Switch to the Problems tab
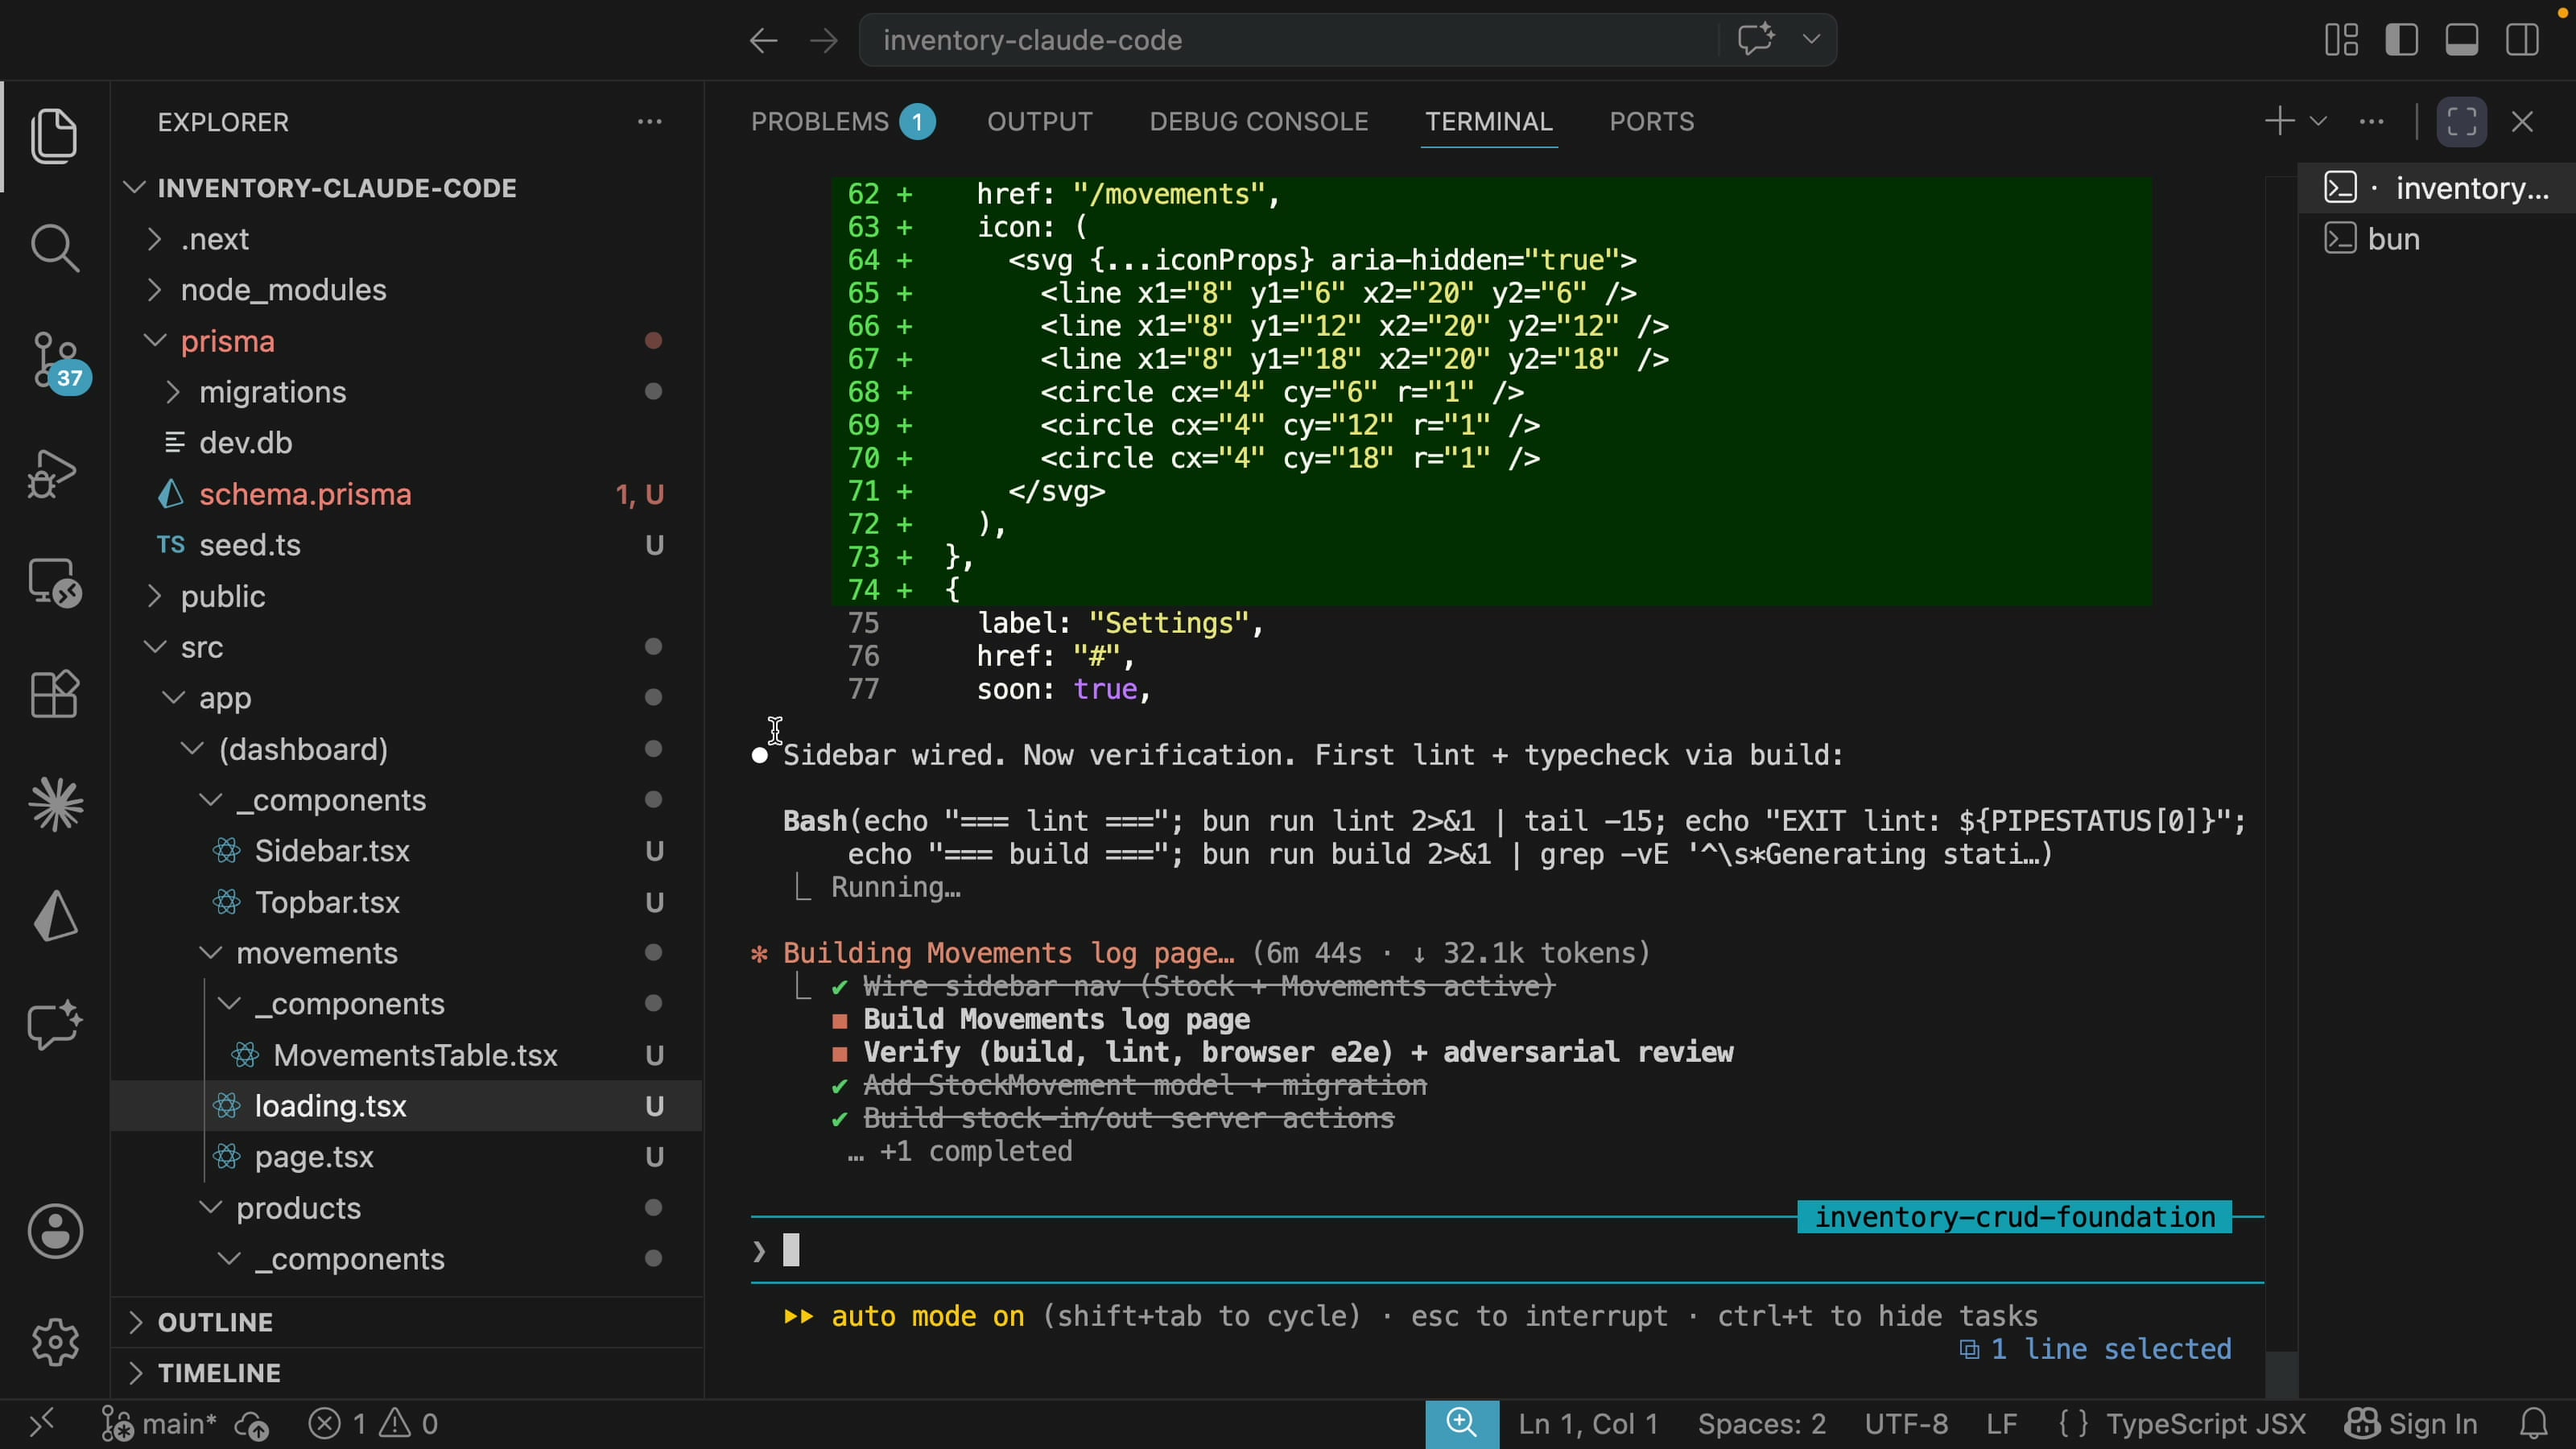 pyautogui.click(x=842, y=122)
